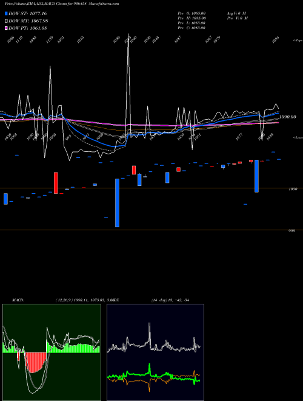Select the 'Pre O: 1085.00' value

coord(191,13)
